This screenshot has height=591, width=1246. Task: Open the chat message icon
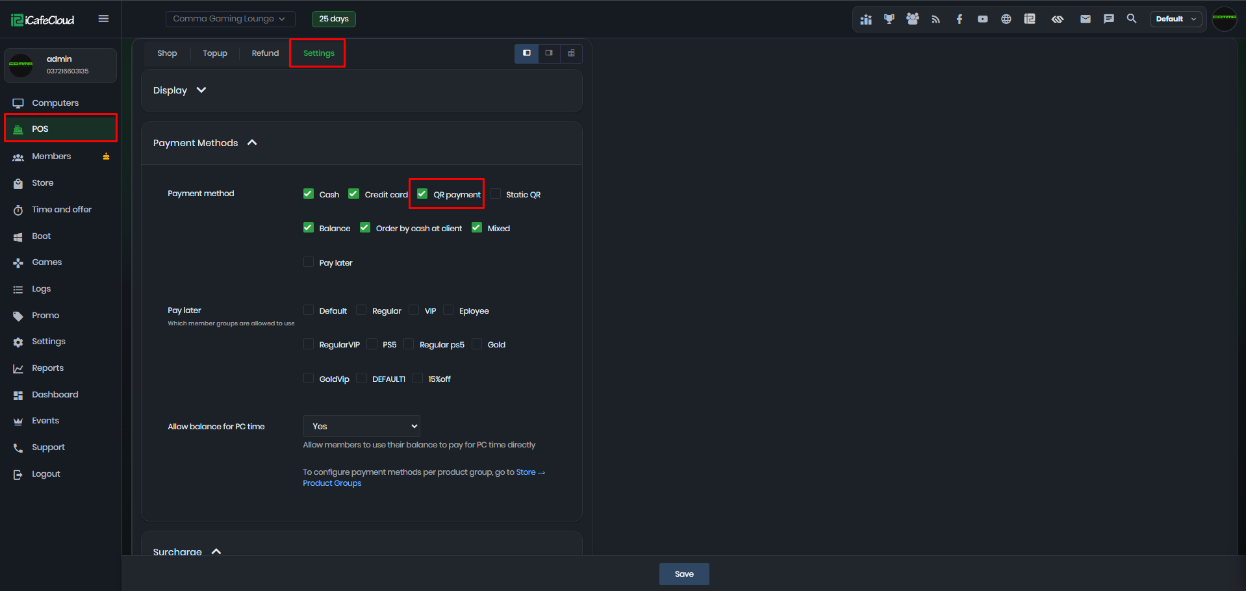(x=1109, y=19)
